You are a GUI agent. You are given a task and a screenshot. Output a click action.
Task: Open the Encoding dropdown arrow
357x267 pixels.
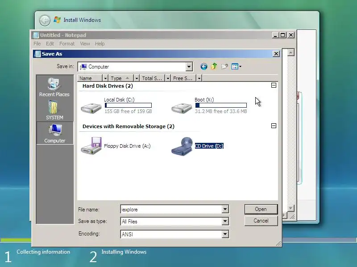[225, 234]
